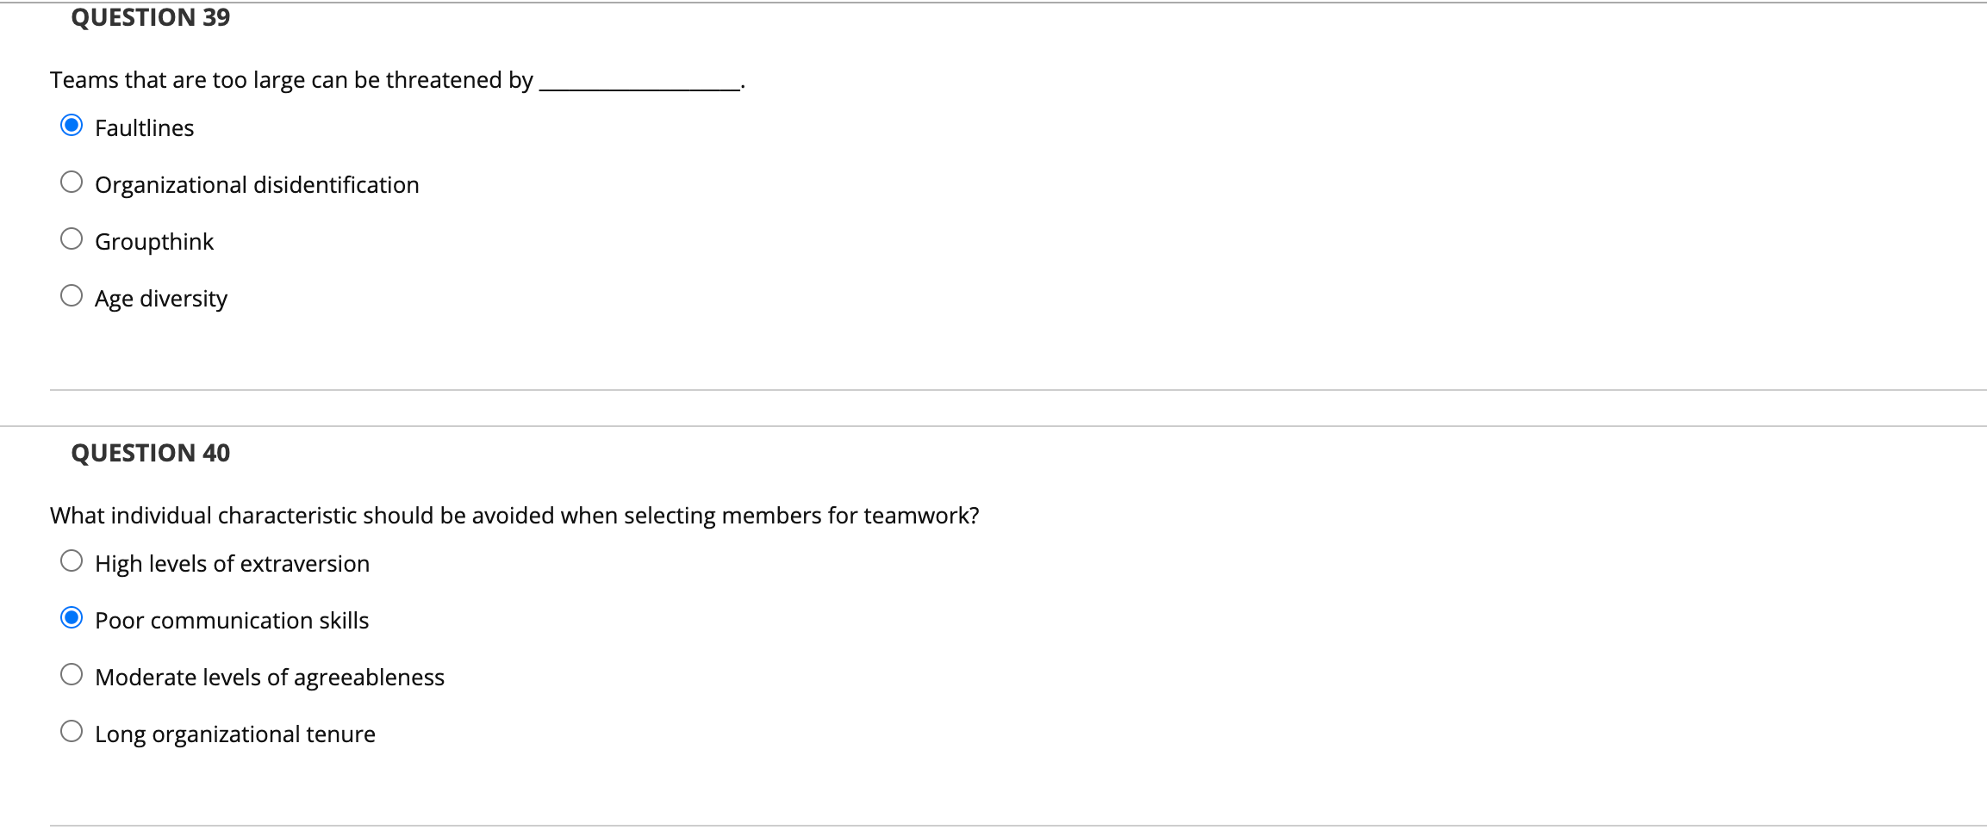Viewport: 1987px width, 836px height.
Task: Click the Groupthink label text
Action: [x=154, y=241]
